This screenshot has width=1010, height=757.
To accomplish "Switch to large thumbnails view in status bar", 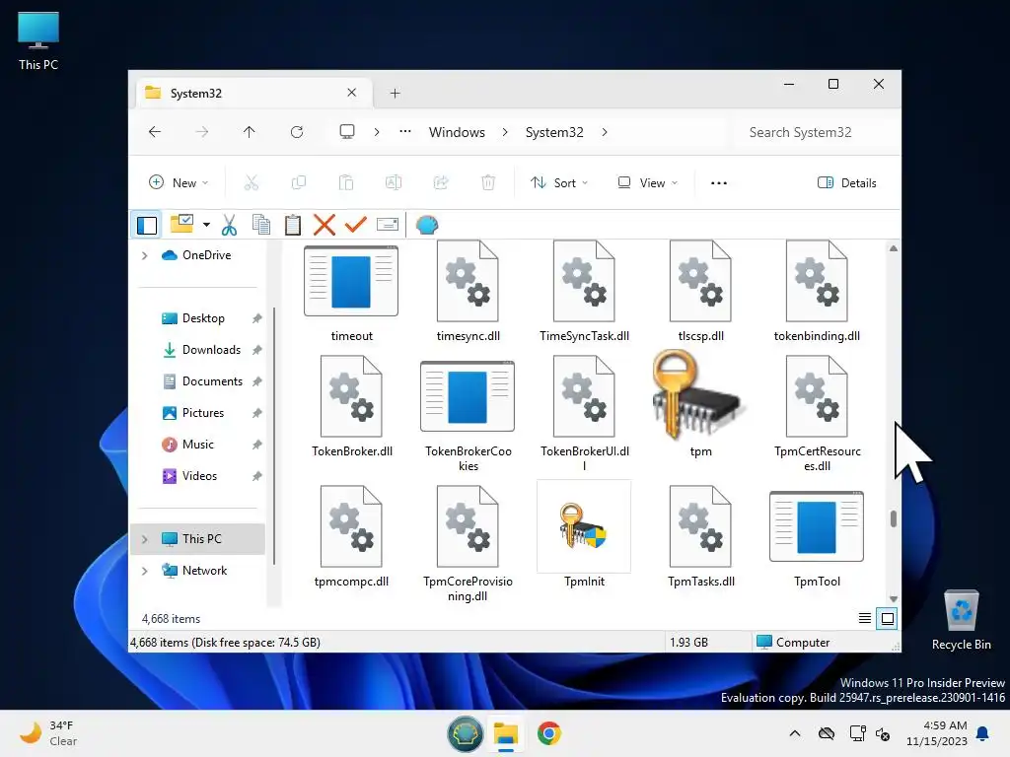I will tap(887, 619).
